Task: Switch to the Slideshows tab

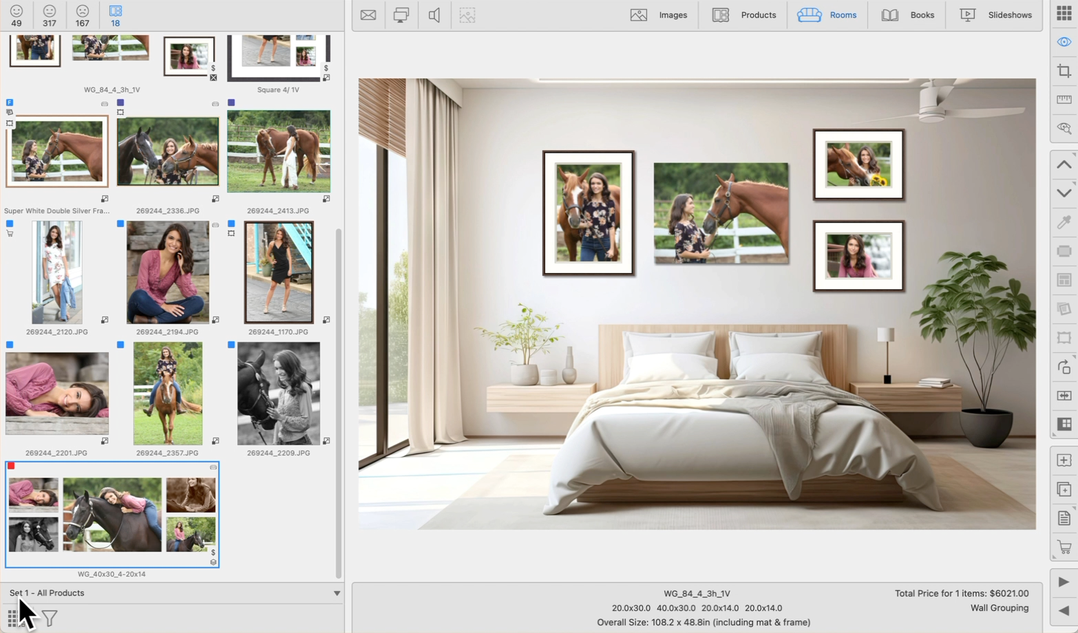Action: click(995, 15)
